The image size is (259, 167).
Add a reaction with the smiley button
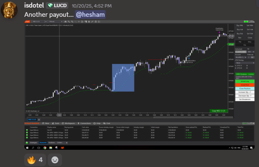[55, 160]
